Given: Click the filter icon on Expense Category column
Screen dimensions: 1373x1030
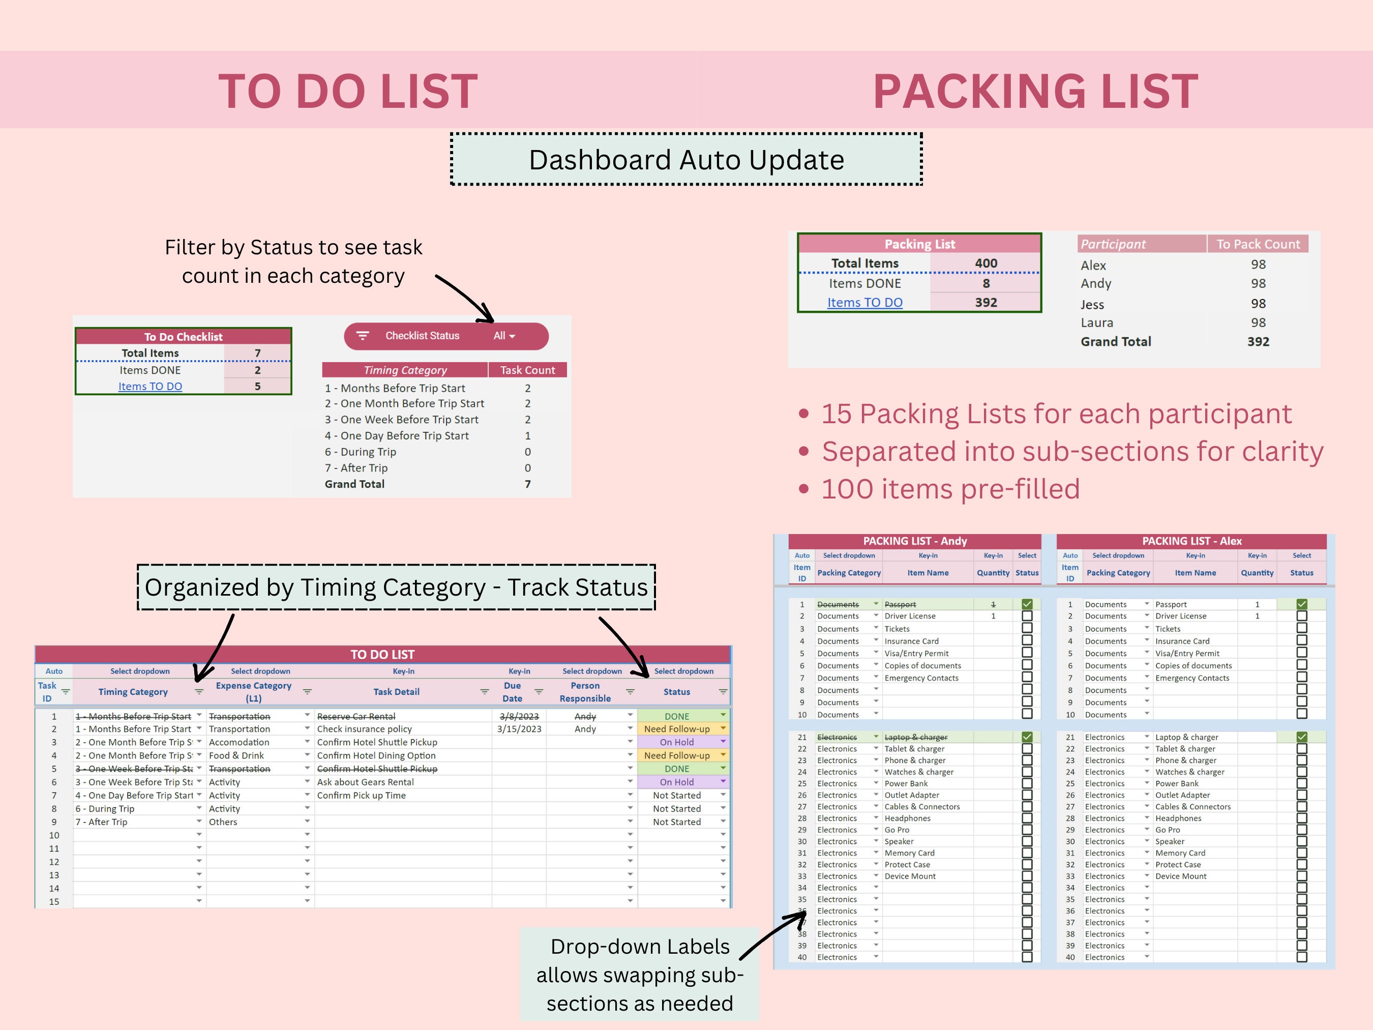Looking at the screenshot, I should pyautogui.click(x=307, y=692).
